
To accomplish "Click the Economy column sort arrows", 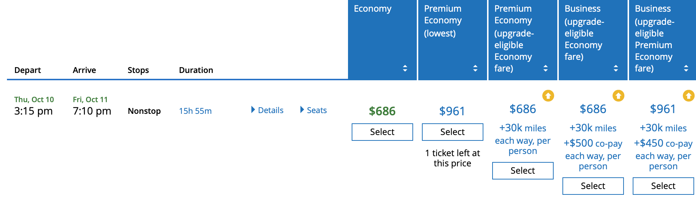I will click(405, 68).
